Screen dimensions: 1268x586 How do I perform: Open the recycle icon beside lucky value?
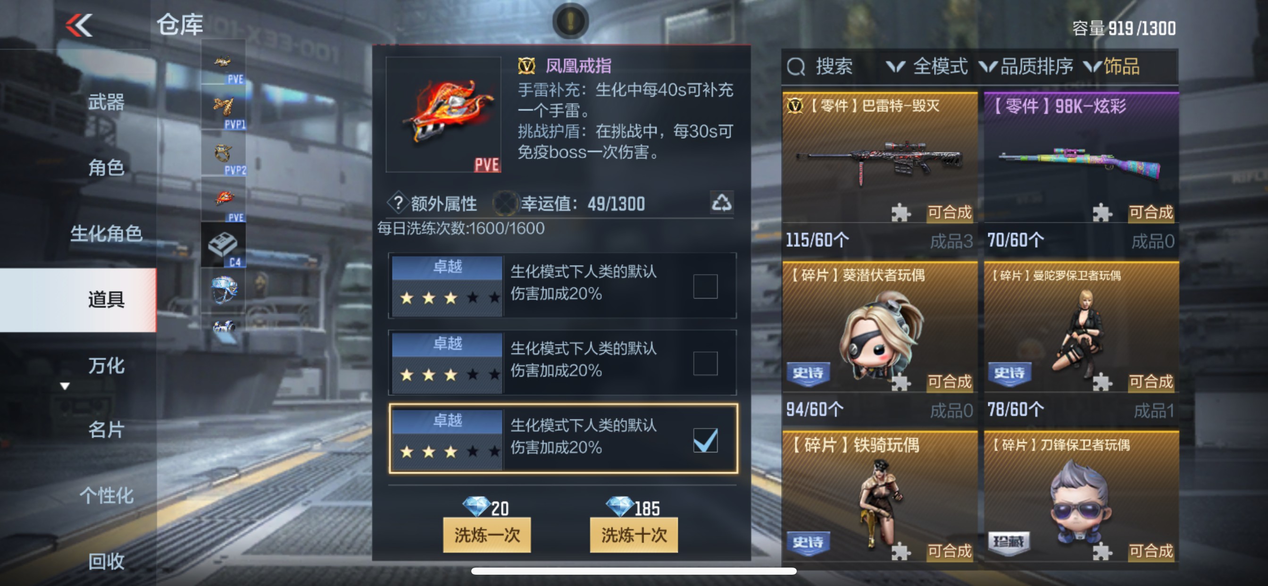(722, 202)
